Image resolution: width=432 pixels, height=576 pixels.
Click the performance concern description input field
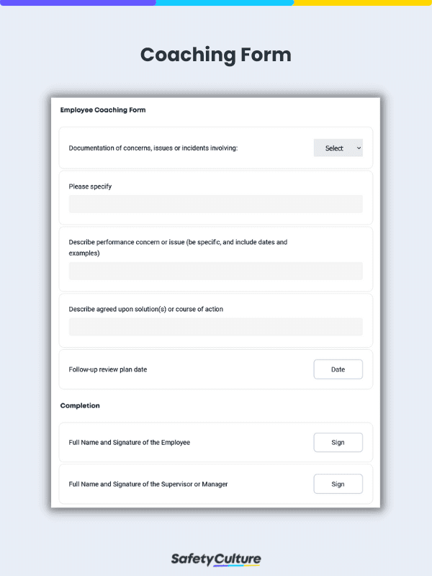pyautogui.click(x=215, y=271)
